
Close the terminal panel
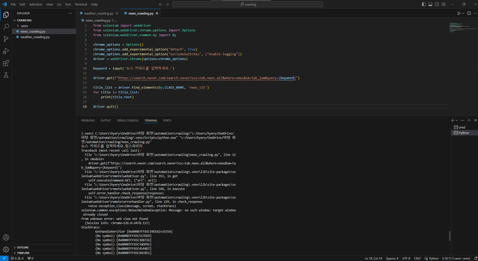[x=475, y=120]
